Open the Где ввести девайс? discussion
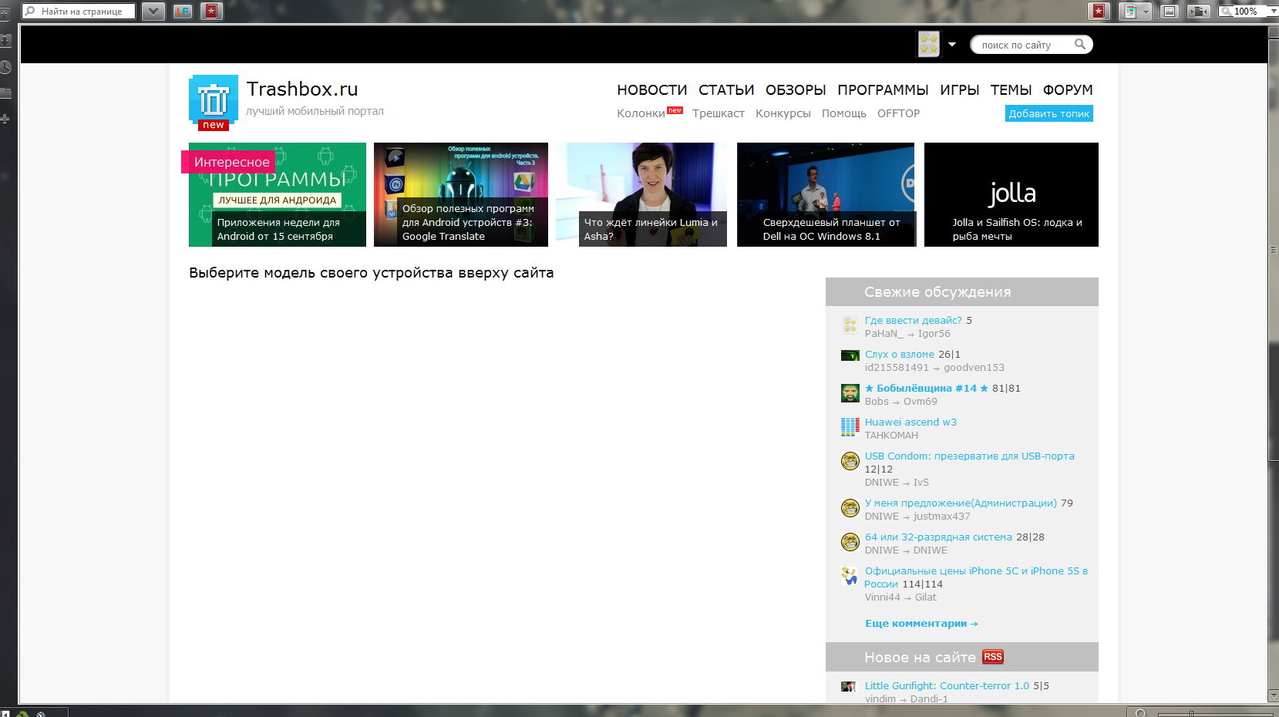 click(x=913, y=321)
